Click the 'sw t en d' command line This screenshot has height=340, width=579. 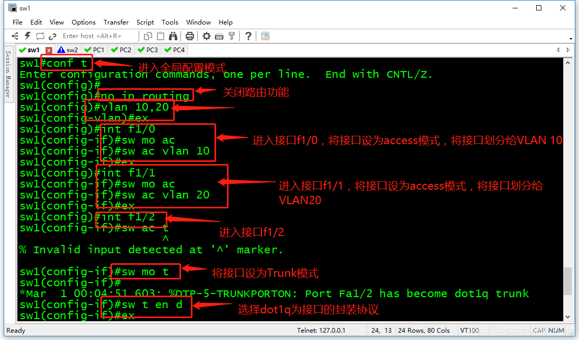(101, 304)
